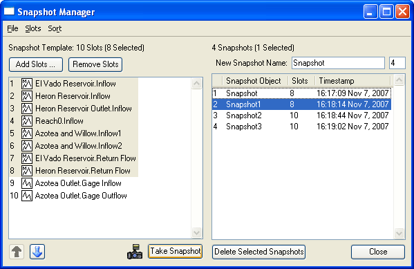This screenshot has height=269, width=414.
Task: Click the Azotea and Willow.Inflow2 icon
Action: tap(27, 146)
